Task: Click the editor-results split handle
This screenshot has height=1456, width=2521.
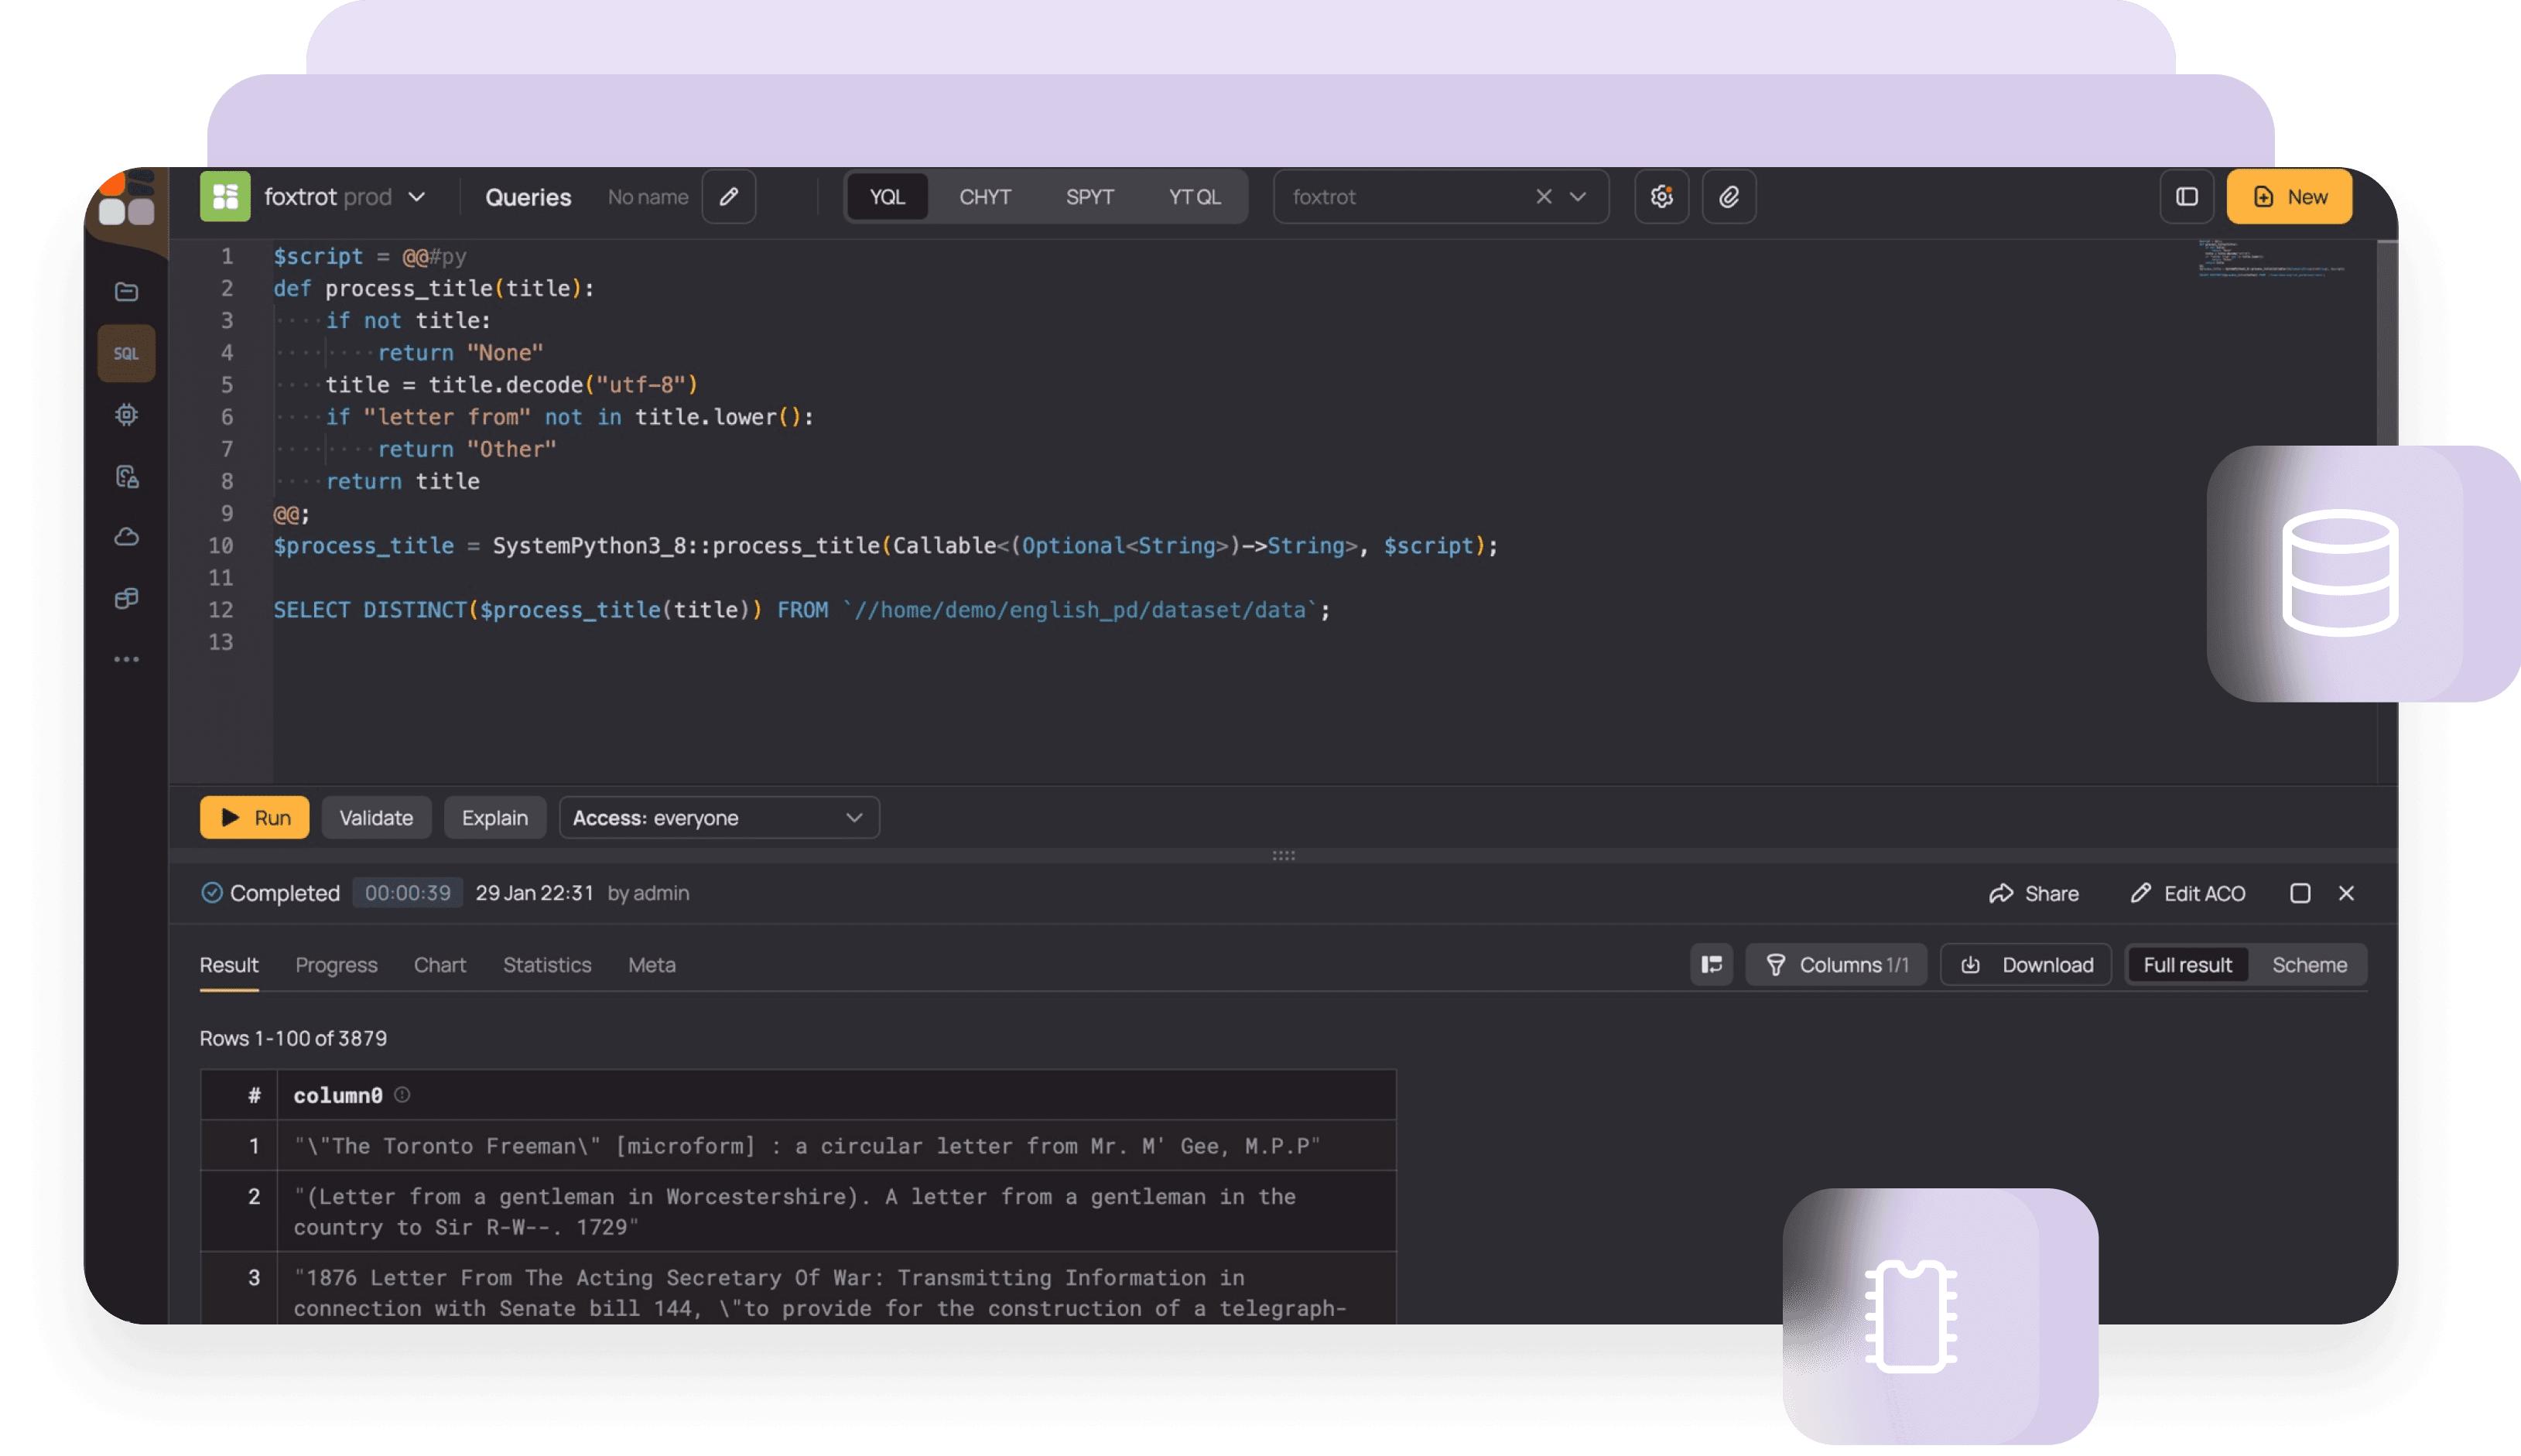Action: [1284, 856]
